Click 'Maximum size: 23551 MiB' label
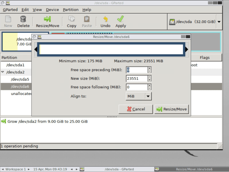This screenshot has height=172, width=229. (x=138, y=61)
